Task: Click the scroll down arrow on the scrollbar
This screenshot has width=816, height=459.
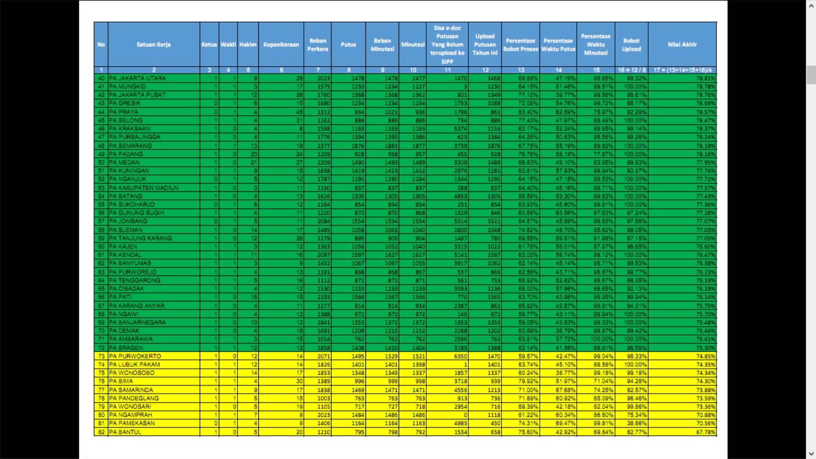Action: pyautogui.click(x=811, y=454)
